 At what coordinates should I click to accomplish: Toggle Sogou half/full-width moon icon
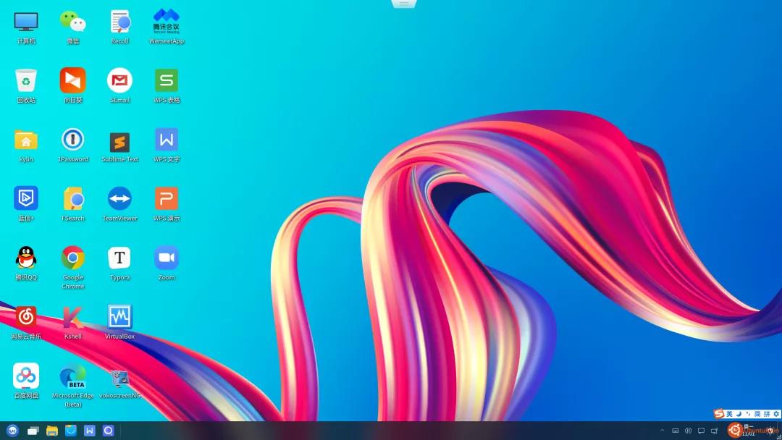click(x=739, y=414)
